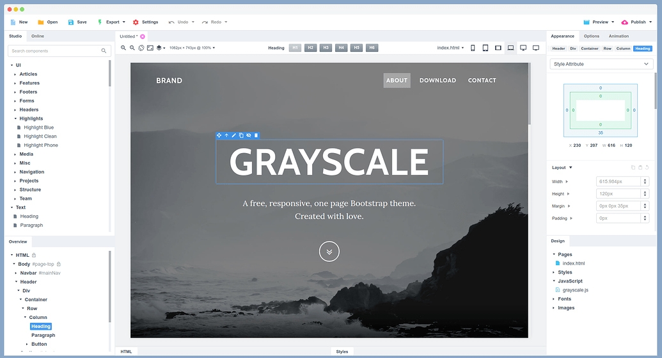Click the Container breadcrumb
Viewport: 662px width, 358px height.
589,49
